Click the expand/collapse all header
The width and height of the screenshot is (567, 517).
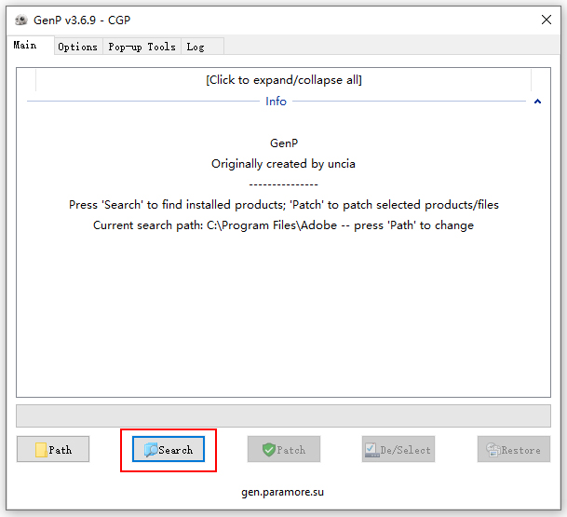(x=283, y=79)
